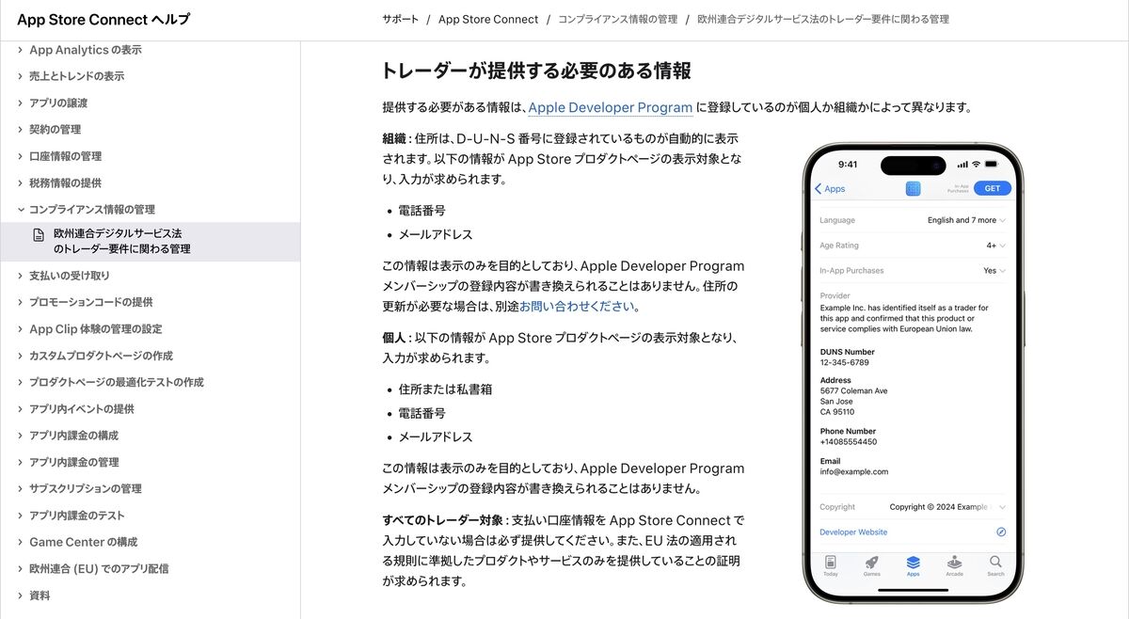Expand カスタムプロダクトページの作成 in the sidebar

point(101,356)
